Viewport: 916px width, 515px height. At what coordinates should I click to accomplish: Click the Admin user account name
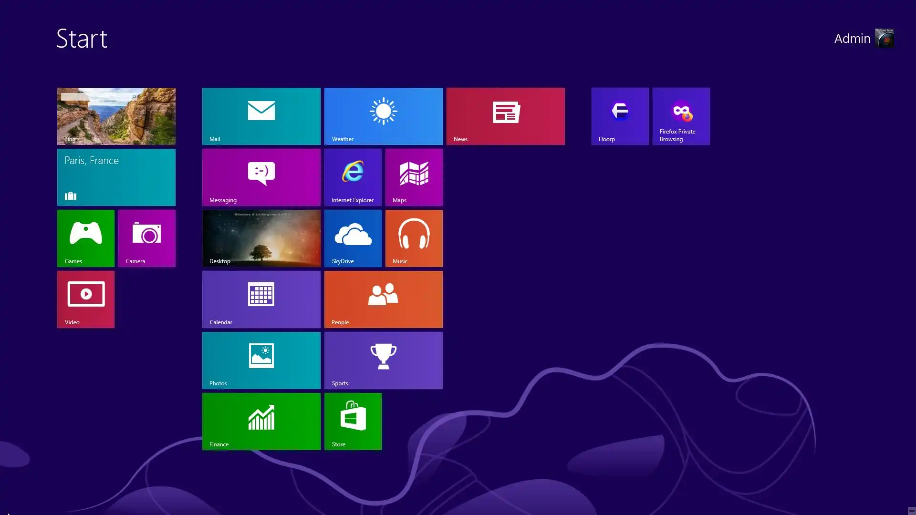click(x=852, y=39)
